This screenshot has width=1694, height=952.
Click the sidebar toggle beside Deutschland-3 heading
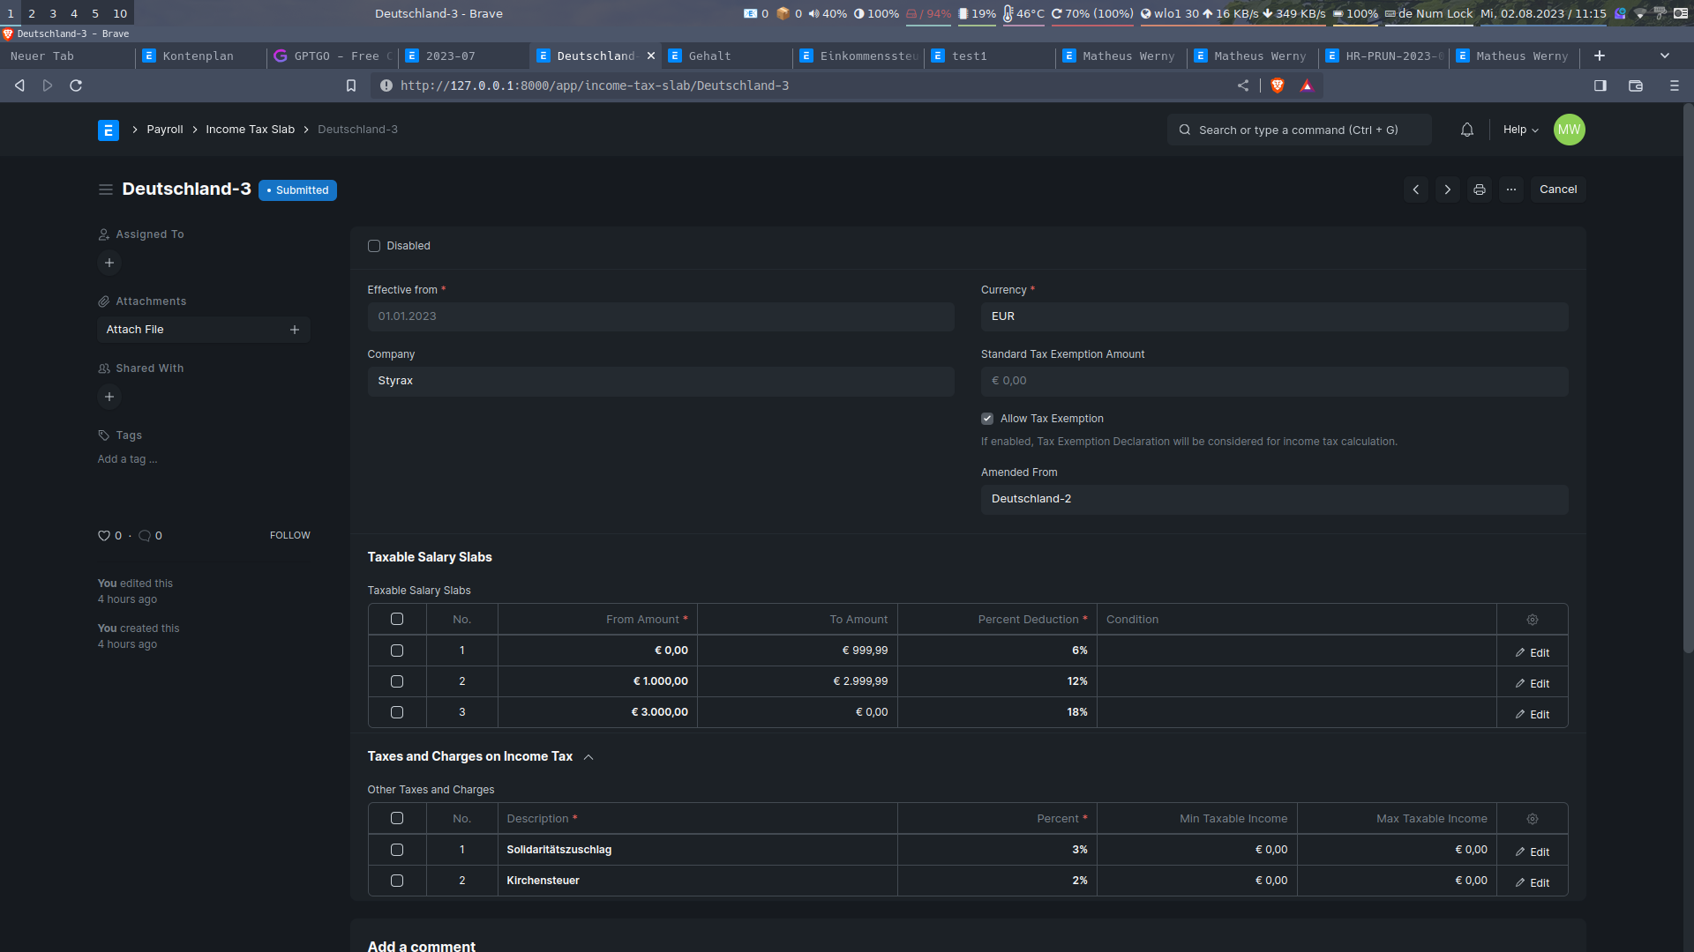[105, 190]
